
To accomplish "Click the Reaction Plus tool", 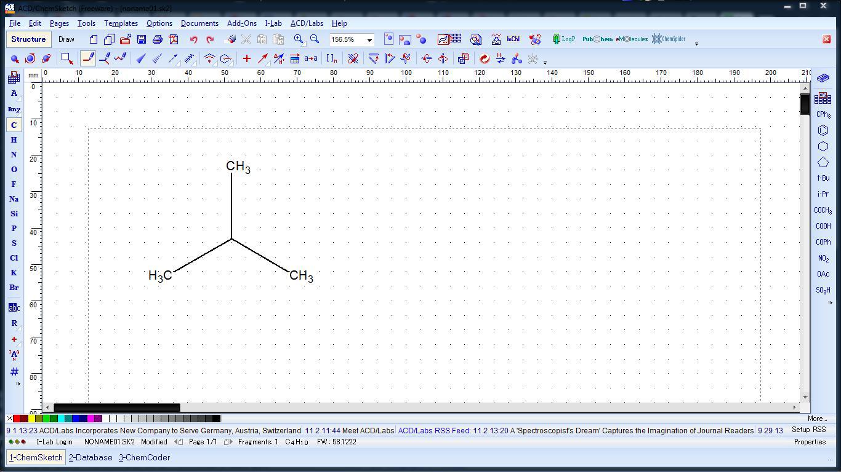I will point(247,58).
